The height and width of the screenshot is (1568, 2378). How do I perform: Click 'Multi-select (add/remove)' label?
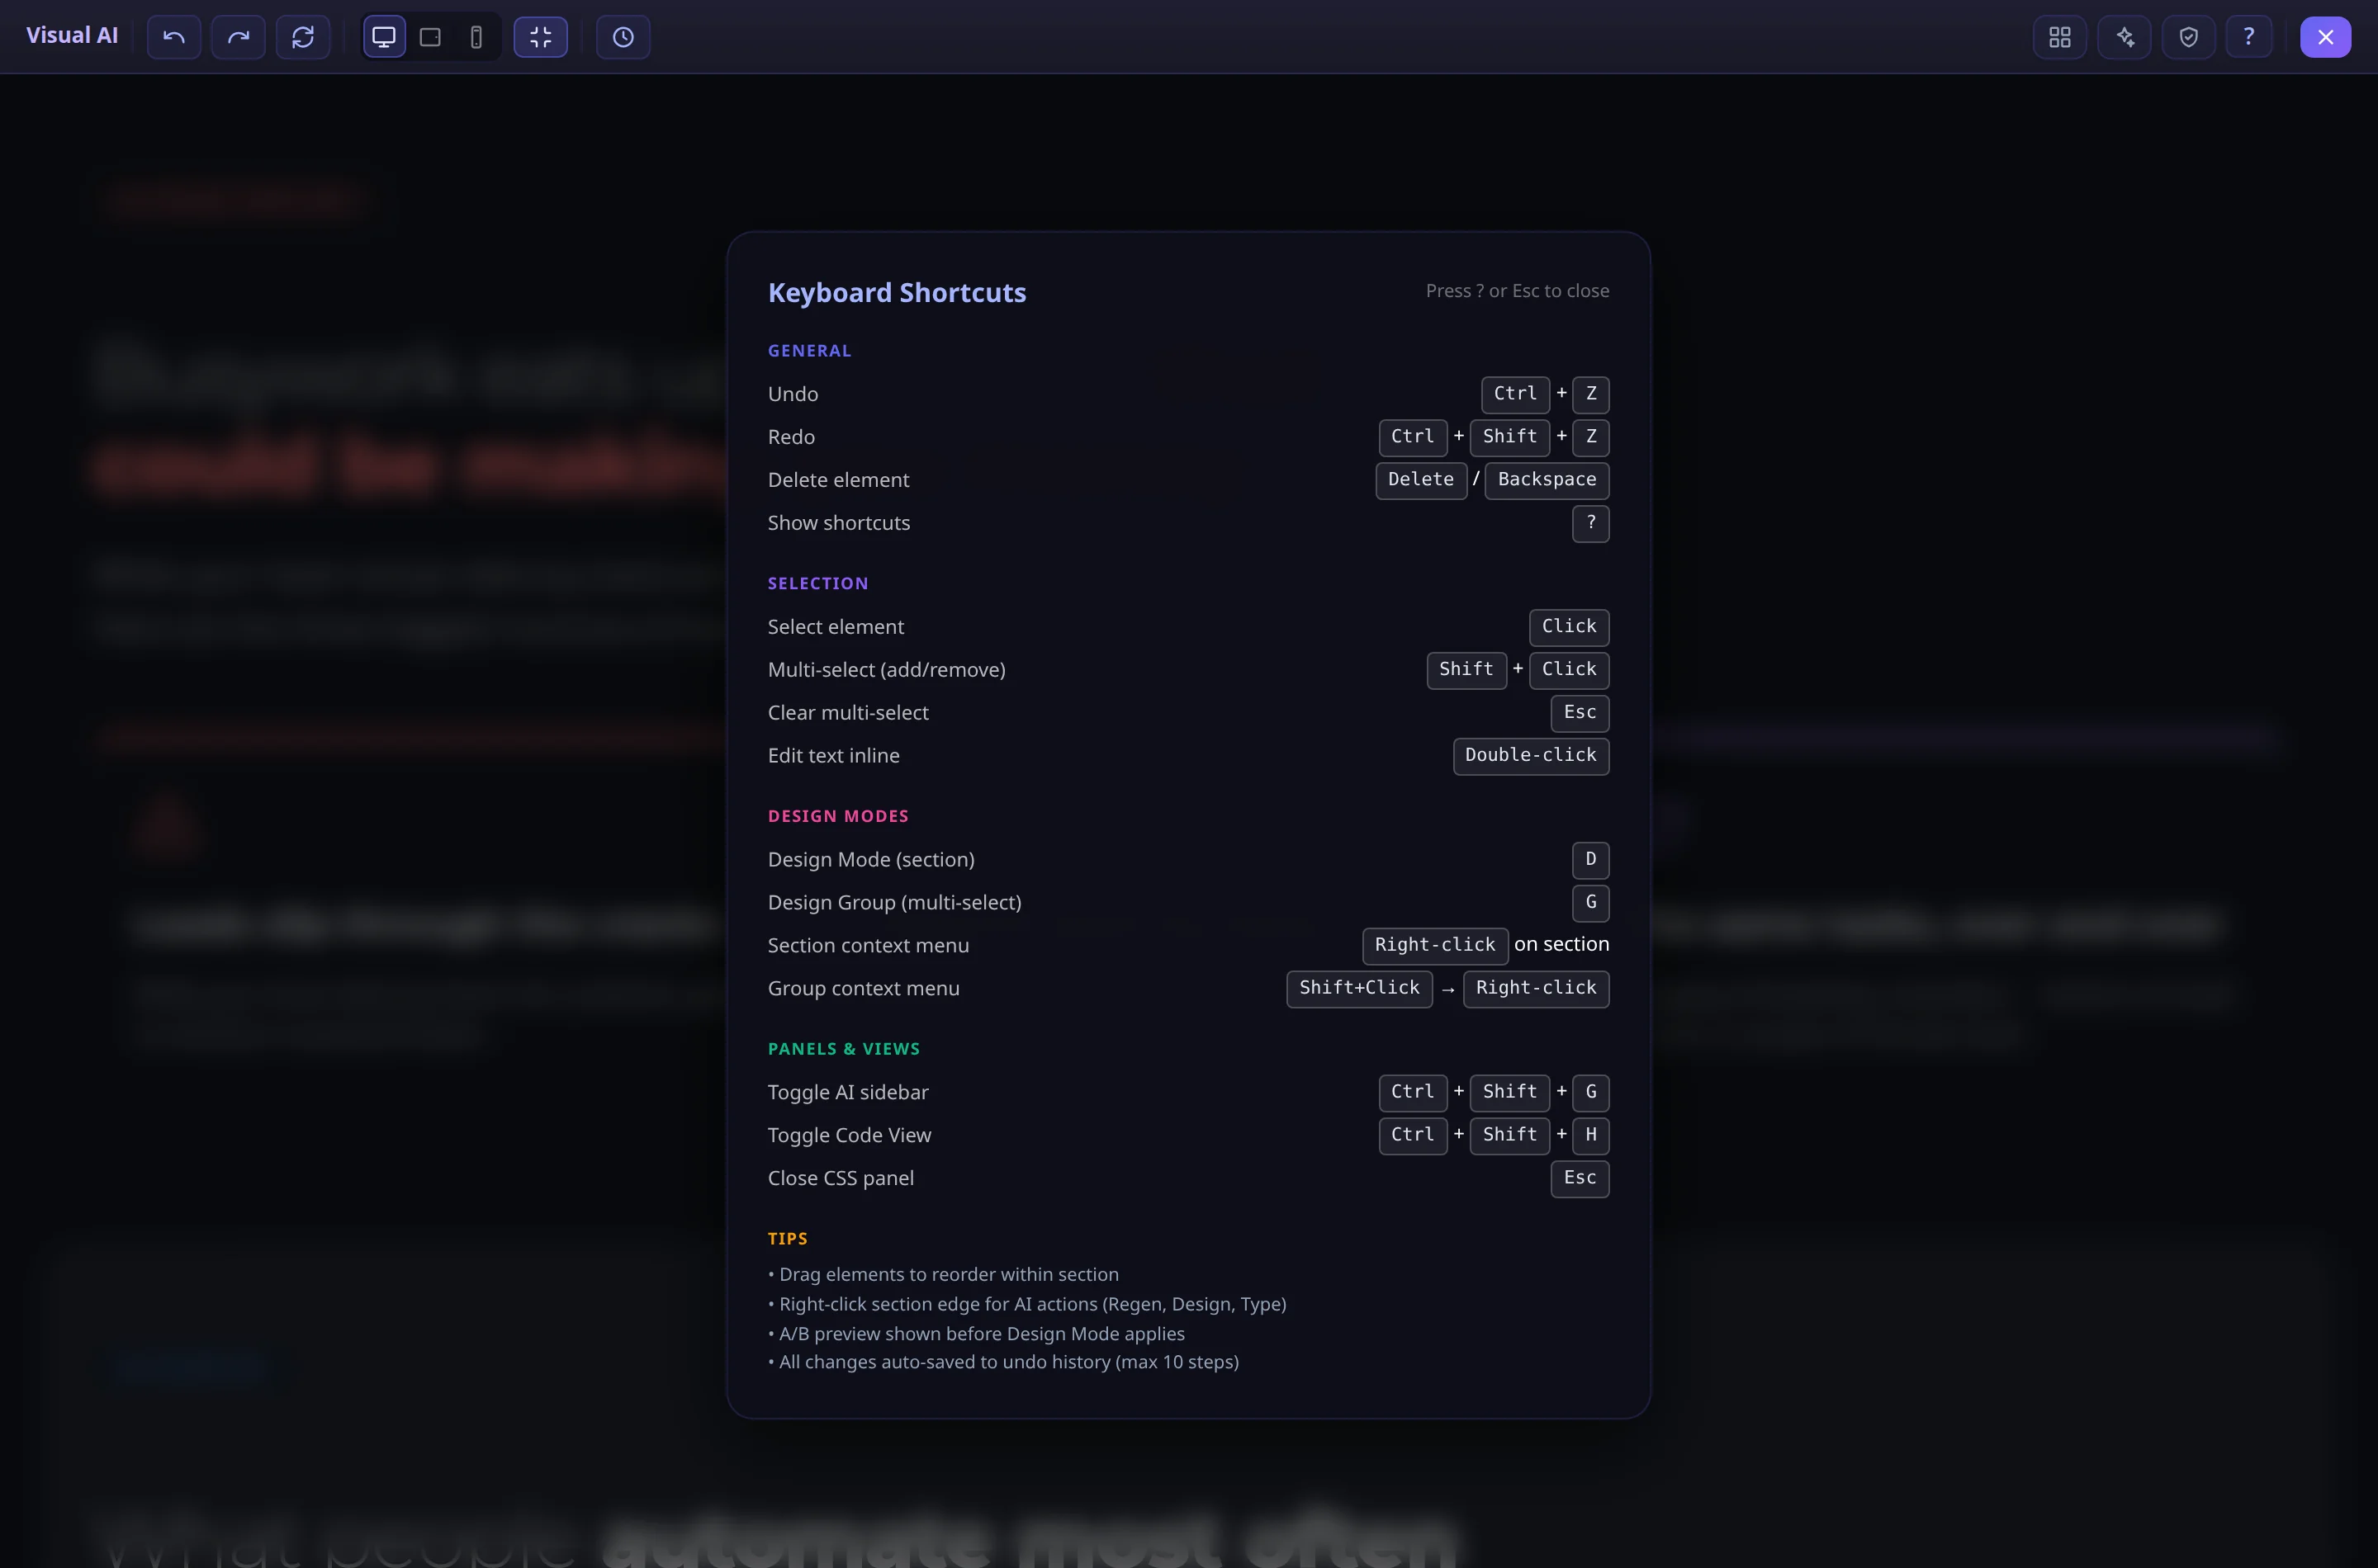pyautogui.click(x=886, y=670)
